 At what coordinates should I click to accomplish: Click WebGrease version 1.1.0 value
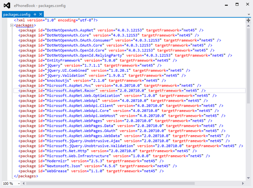coord(96,171)
